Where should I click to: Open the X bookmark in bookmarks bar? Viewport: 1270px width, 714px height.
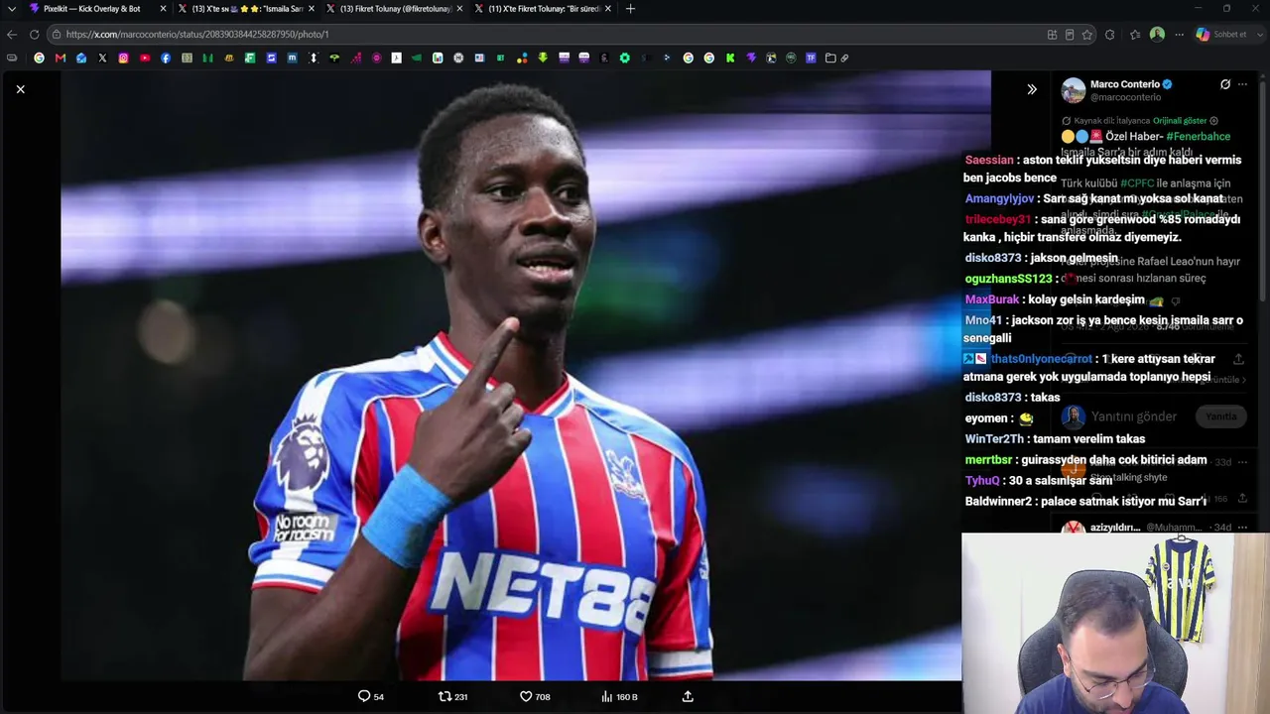(x=102, y=58)
